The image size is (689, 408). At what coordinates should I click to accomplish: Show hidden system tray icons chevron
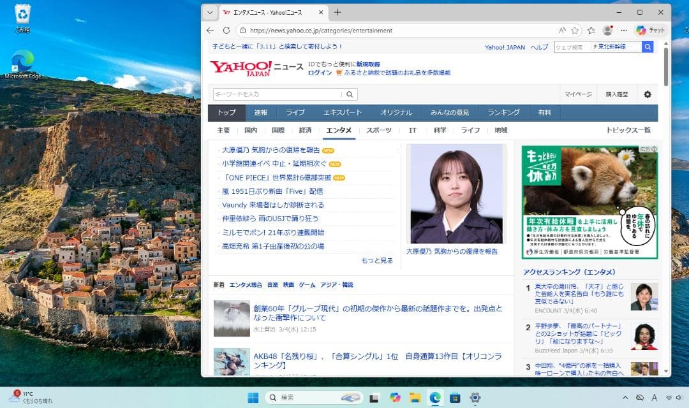(625, 397)
